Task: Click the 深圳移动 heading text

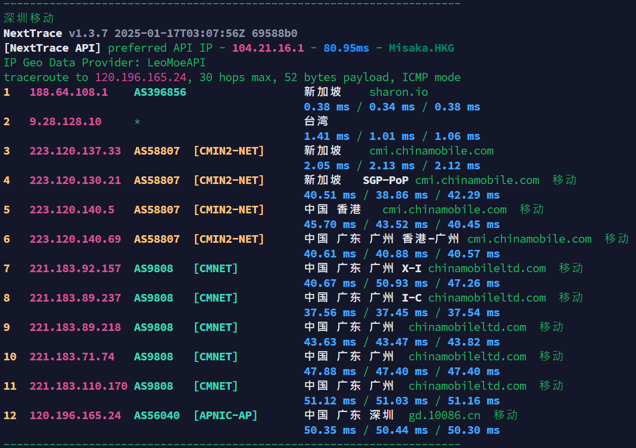Action: click(x=29, y=19)
